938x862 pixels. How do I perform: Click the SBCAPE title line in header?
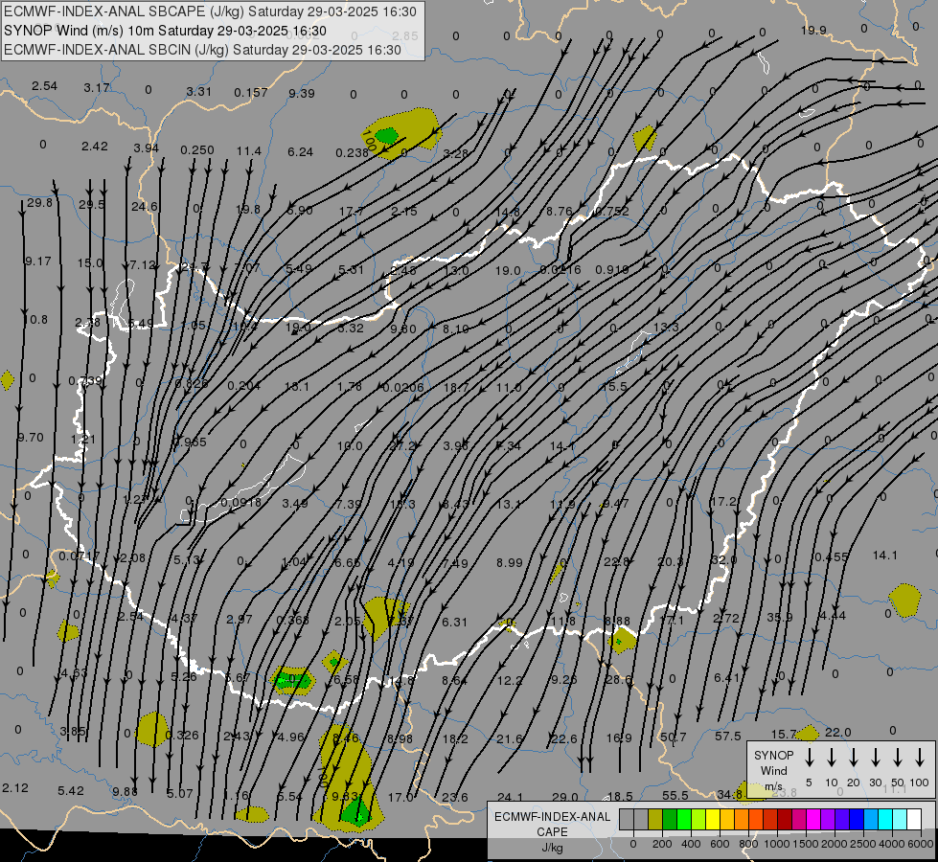[x=210, y=11]
